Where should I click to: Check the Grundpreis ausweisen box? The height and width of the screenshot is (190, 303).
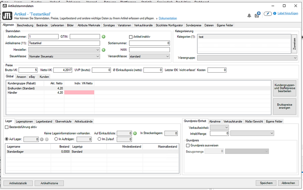(x=188, y=146)
